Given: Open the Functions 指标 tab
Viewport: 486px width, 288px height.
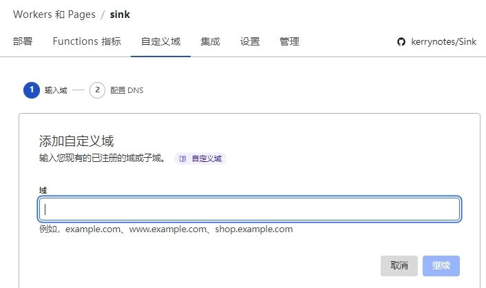Looking at the screenshot, I should [x=87, y=41].
